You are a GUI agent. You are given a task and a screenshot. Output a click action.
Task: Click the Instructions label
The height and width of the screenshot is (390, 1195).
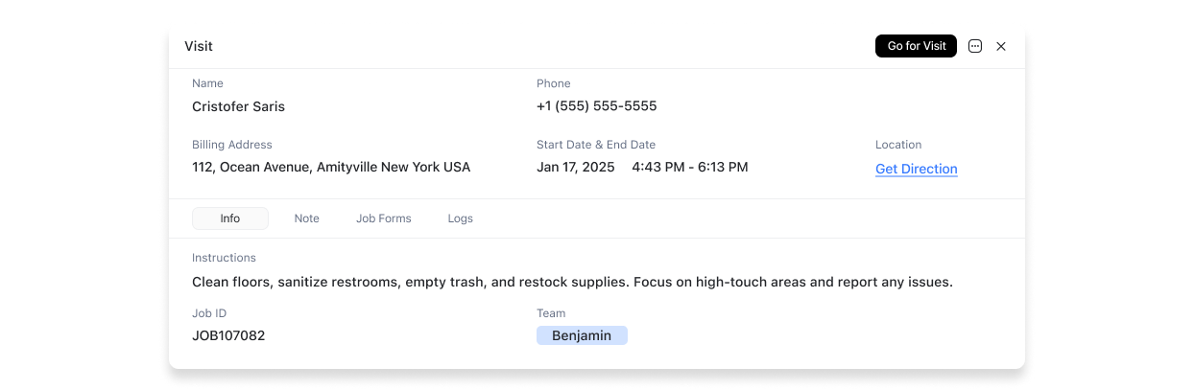(224, 258)
